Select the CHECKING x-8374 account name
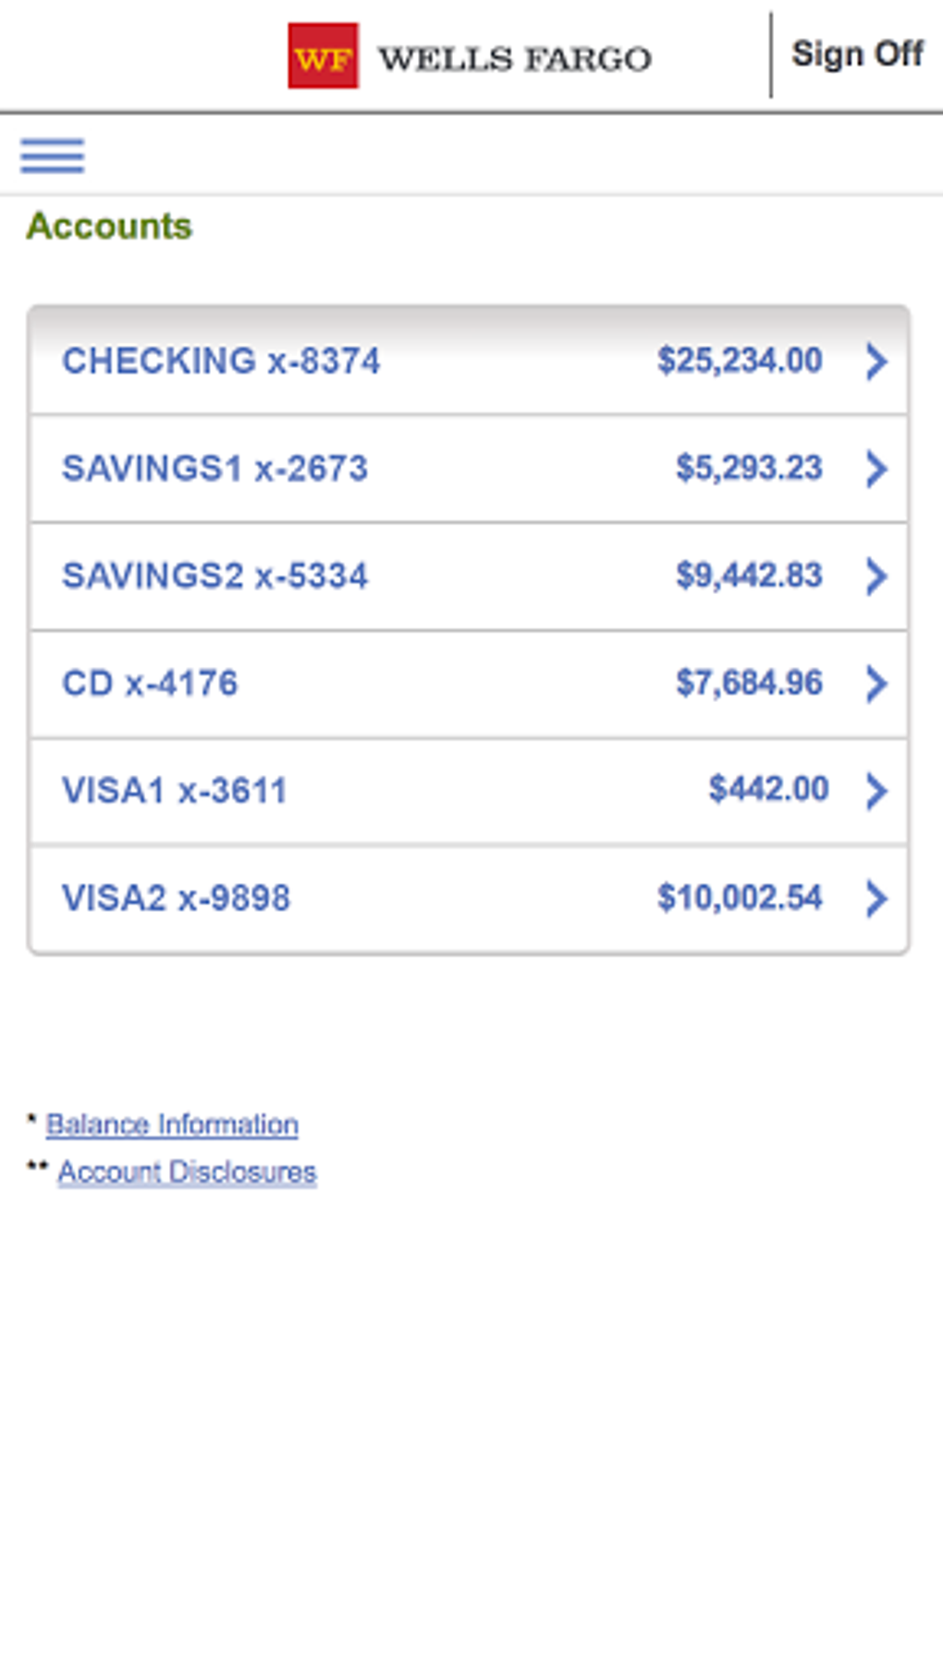This screenshot has height=1677, width=943. coord(221,361)
